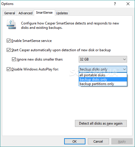Go to the Updates tab
This screenshot has height=147, width=135.
62,13
